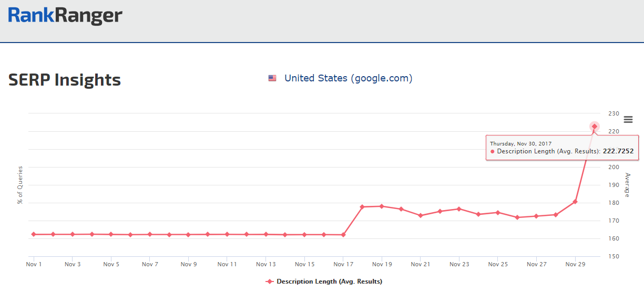The width and height of the screenshot is (644, 292).
Task: Click the Nov 9 data point
Action: pyautogui.click(x=188, y=235)
